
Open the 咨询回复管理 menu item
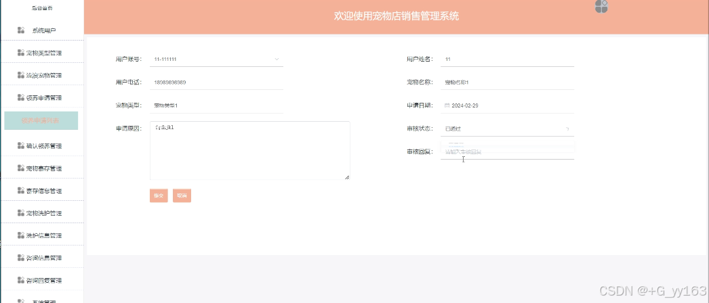(41, 280)
